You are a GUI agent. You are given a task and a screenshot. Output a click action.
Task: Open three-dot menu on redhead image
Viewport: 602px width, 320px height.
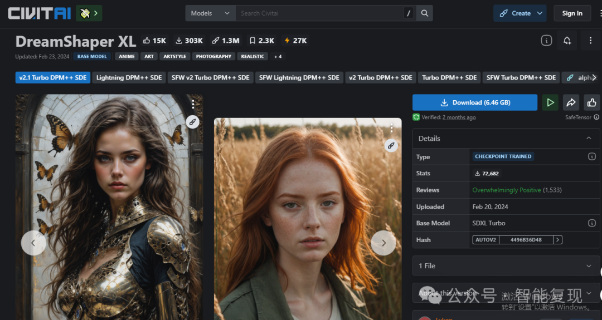[391, 127]
